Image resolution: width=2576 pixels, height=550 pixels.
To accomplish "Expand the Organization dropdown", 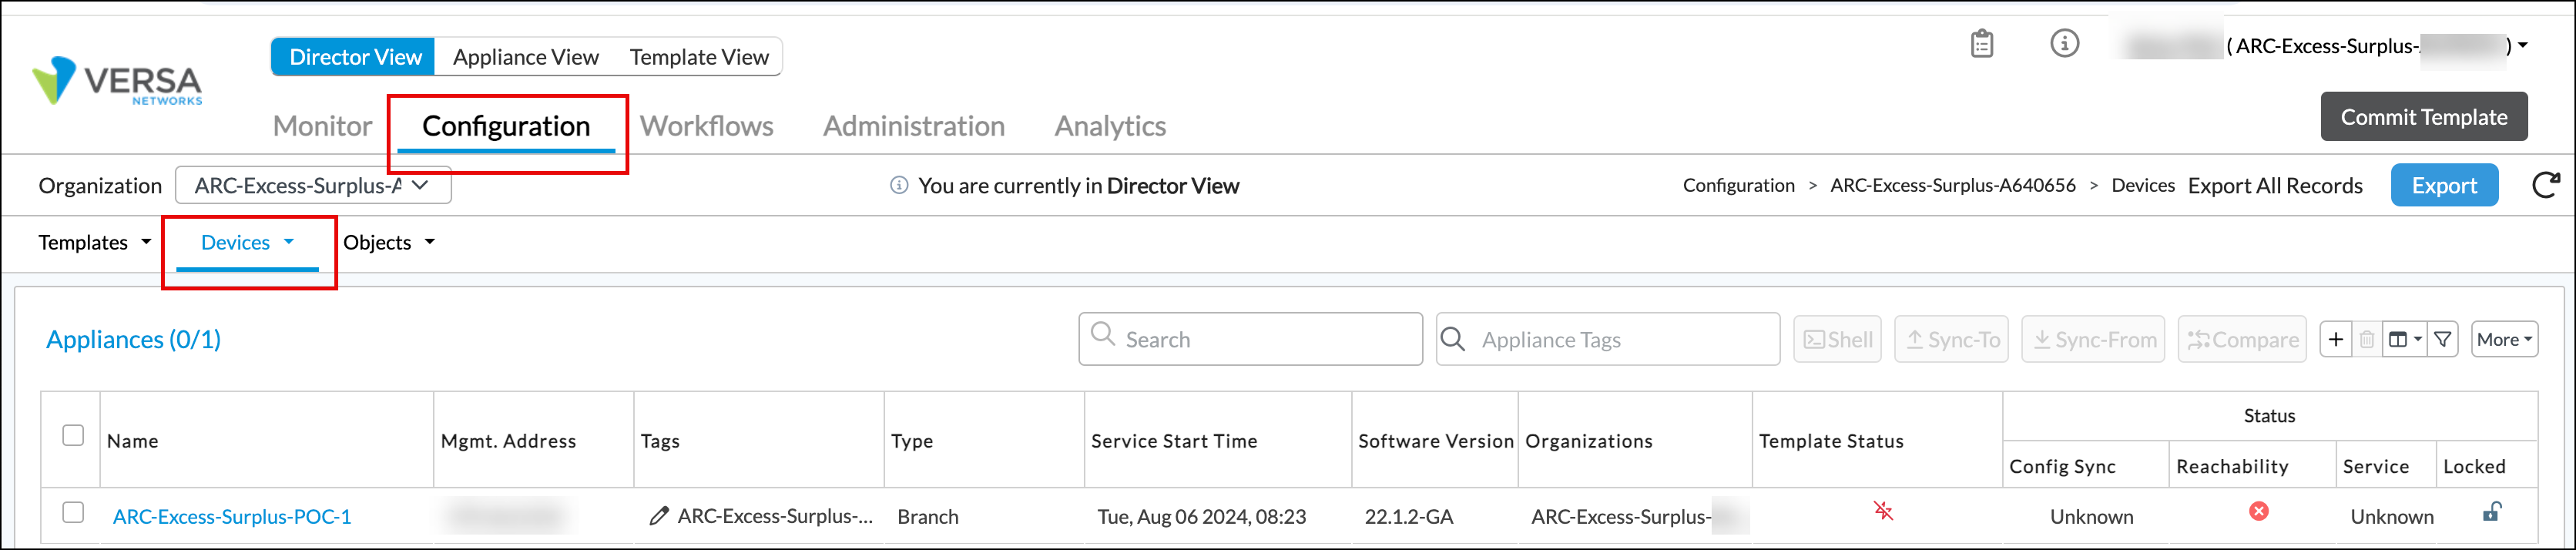I will click(313, 185).
